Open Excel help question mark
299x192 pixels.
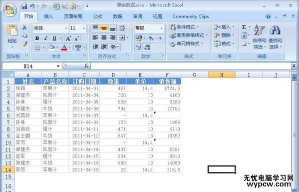[268, 16]
